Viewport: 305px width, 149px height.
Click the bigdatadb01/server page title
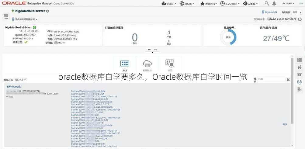[30, 11]
